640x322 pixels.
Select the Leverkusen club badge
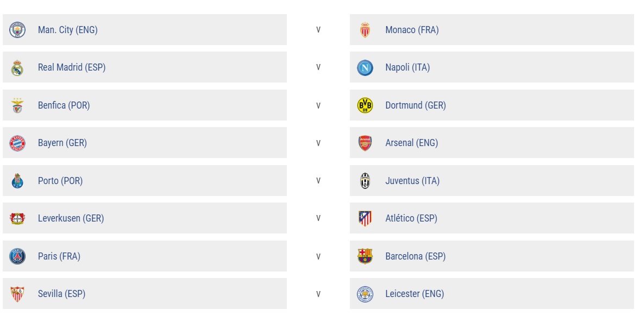coord(17,218)
